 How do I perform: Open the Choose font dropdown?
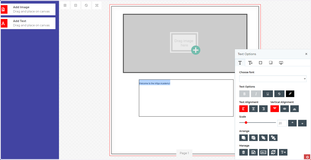click(273, 79)
